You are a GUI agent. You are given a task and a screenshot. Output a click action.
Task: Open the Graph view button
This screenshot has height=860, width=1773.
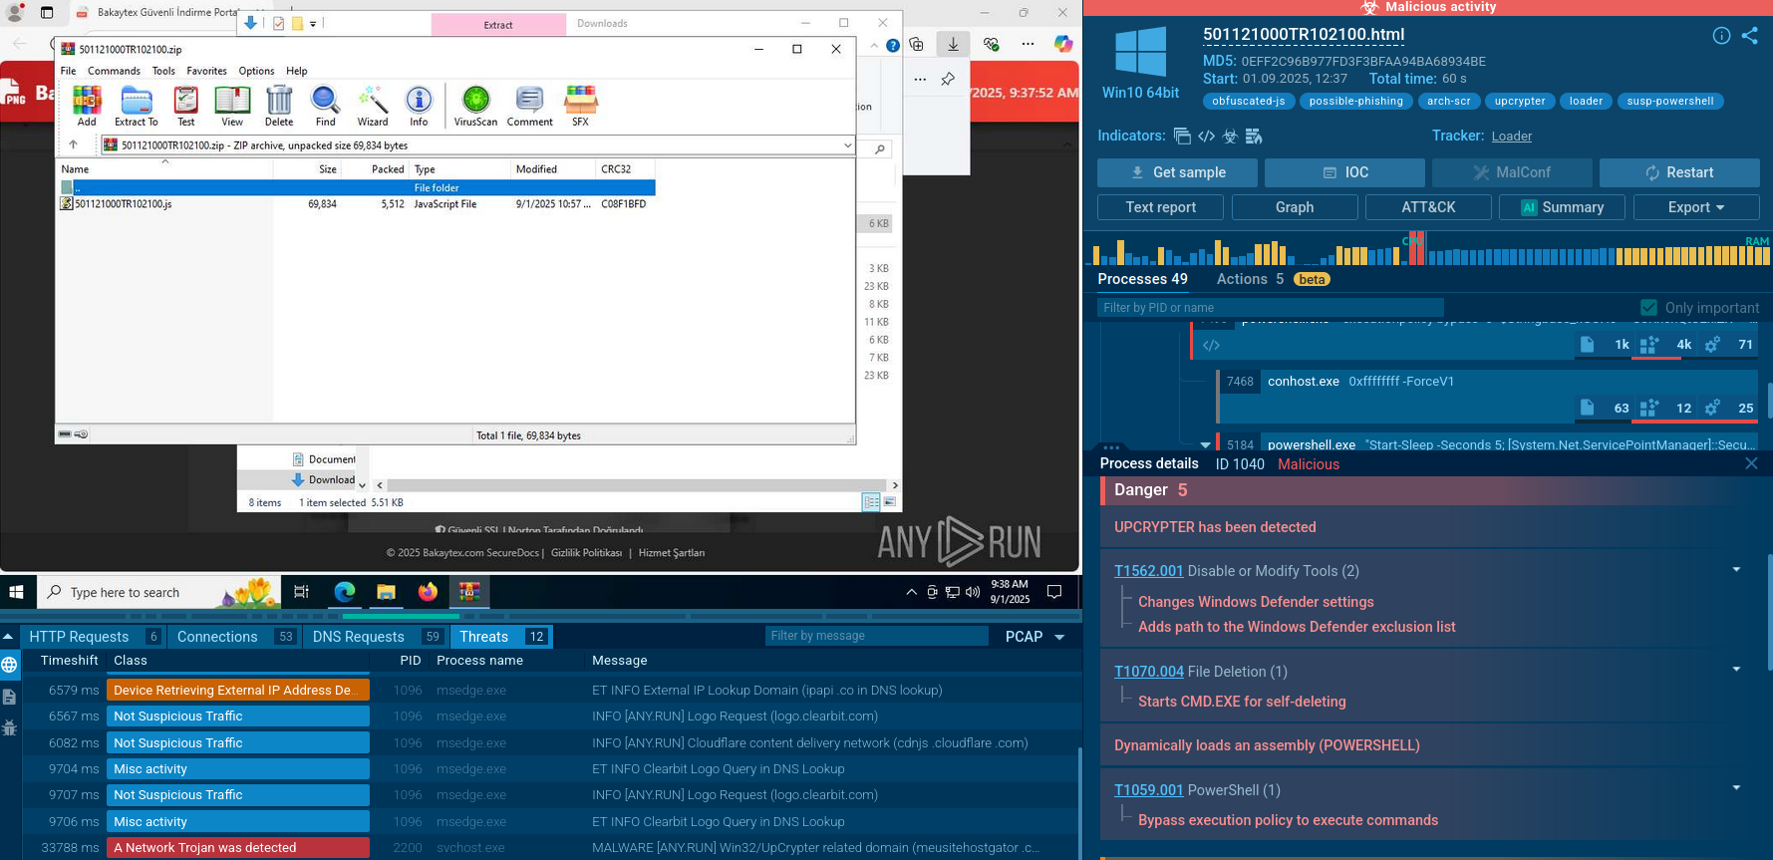1295,207
